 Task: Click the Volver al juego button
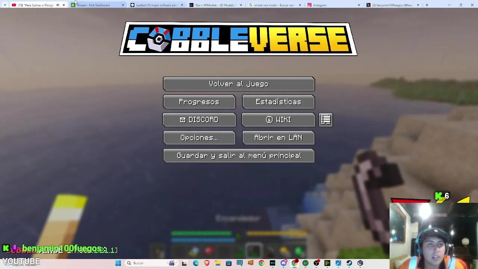[x=239, y=84]
